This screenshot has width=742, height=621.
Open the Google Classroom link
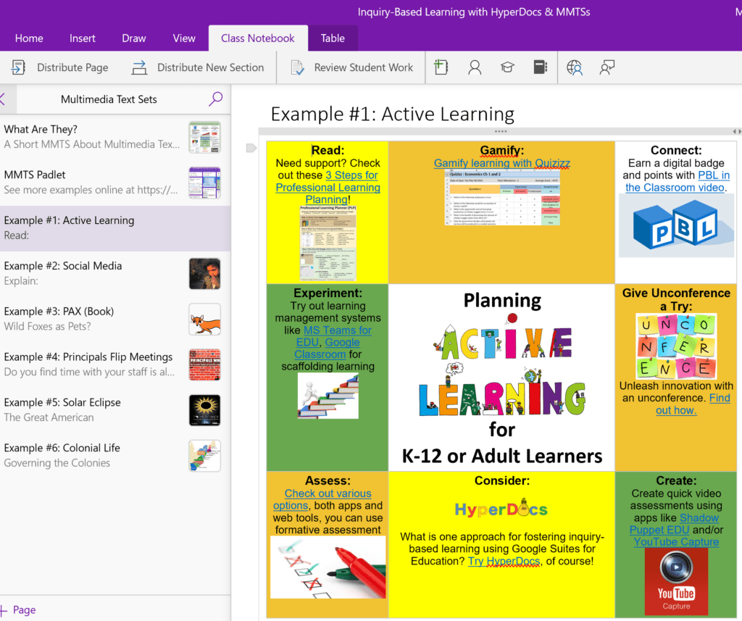(327, 349)
